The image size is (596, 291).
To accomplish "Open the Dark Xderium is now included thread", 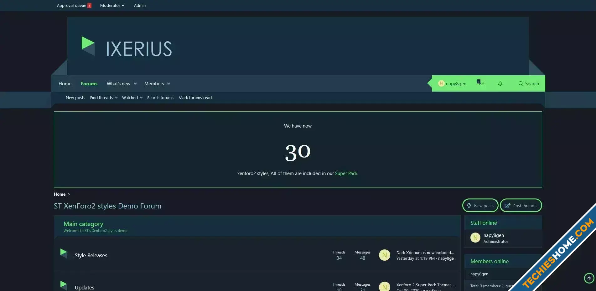I will tap(425, 253).
